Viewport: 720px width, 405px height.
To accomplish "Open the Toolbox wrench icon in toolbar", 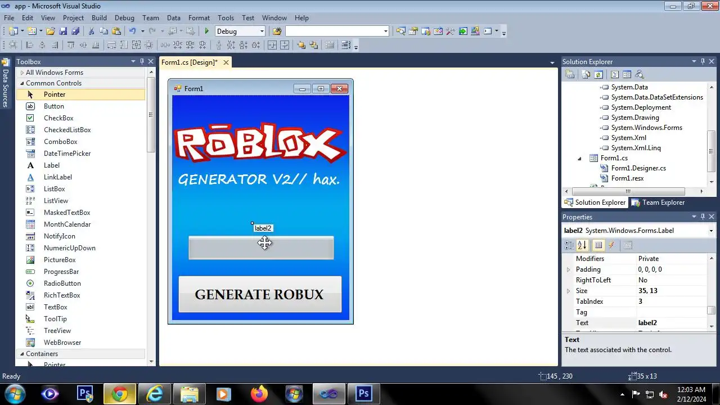I will [x=451, y=31].
